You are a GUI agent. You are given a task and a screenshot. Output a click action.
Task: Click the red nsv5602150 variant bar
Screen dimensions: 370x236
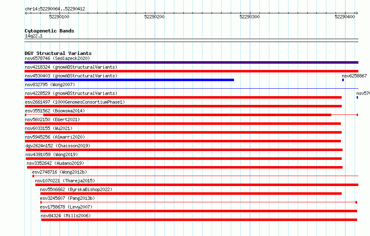coord(183,124)
